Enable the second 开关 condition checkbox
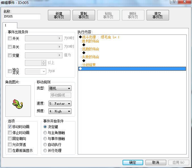This screenshot has width=192, height=168. [10, 47]
